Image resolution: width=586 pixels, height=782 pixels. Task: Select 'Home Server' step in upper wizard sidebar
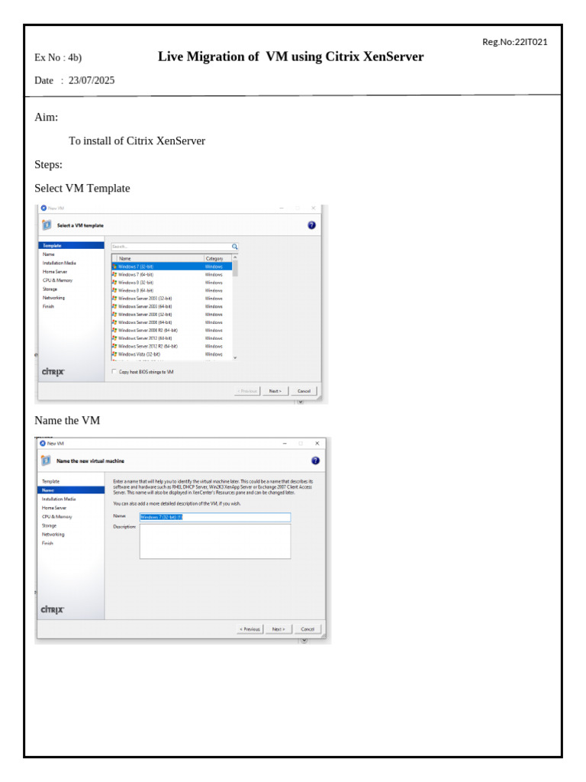55,272
